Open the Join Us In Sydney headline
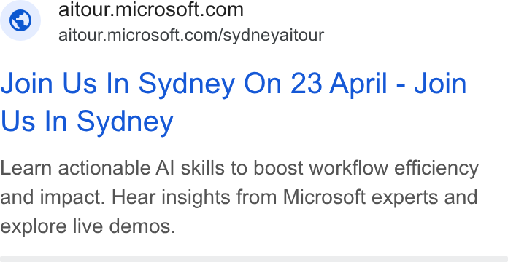Viewport: 508px width, 262px height. click(234, 102)
